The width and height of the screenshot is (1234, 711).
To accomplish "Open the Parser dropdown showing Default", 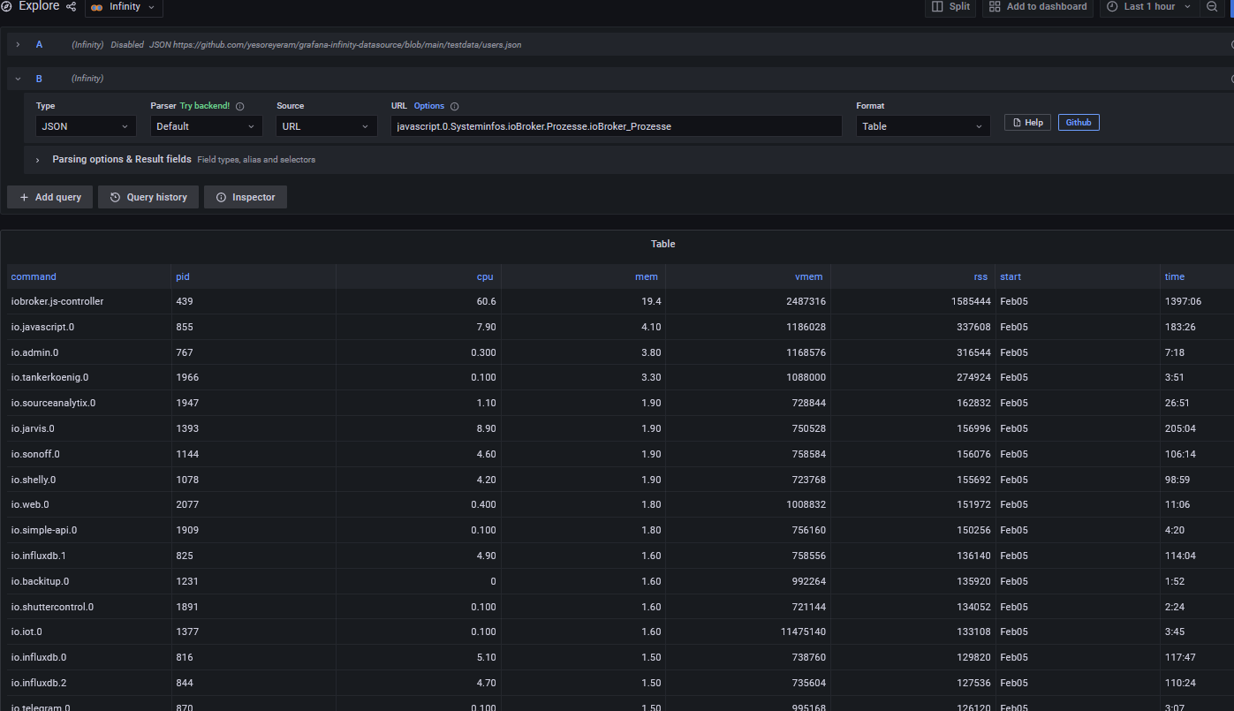I will [207, 126].
